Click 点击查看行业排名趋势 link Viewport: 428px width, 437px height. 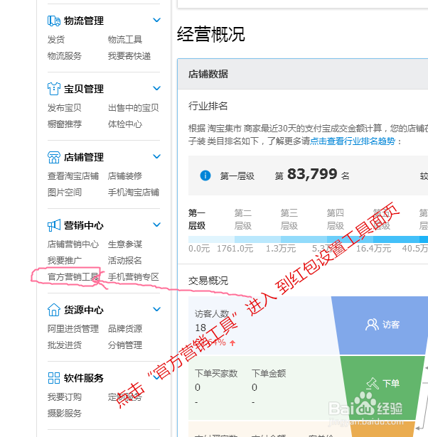pyautogui.click(x=353, y=141)
